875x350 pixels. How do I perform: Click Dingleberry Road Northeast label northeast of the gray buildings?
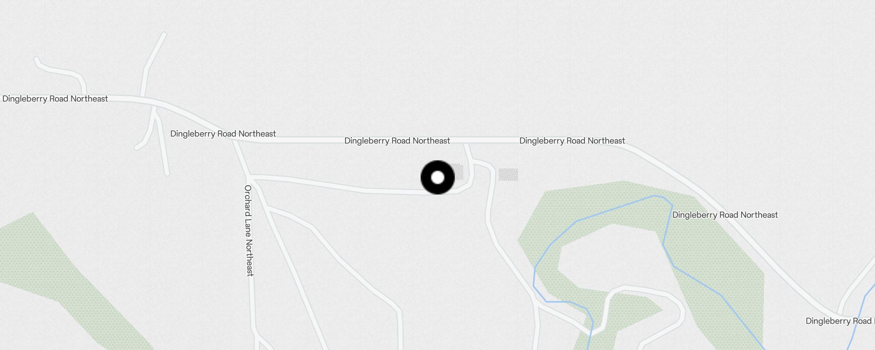tap(572, 141)
